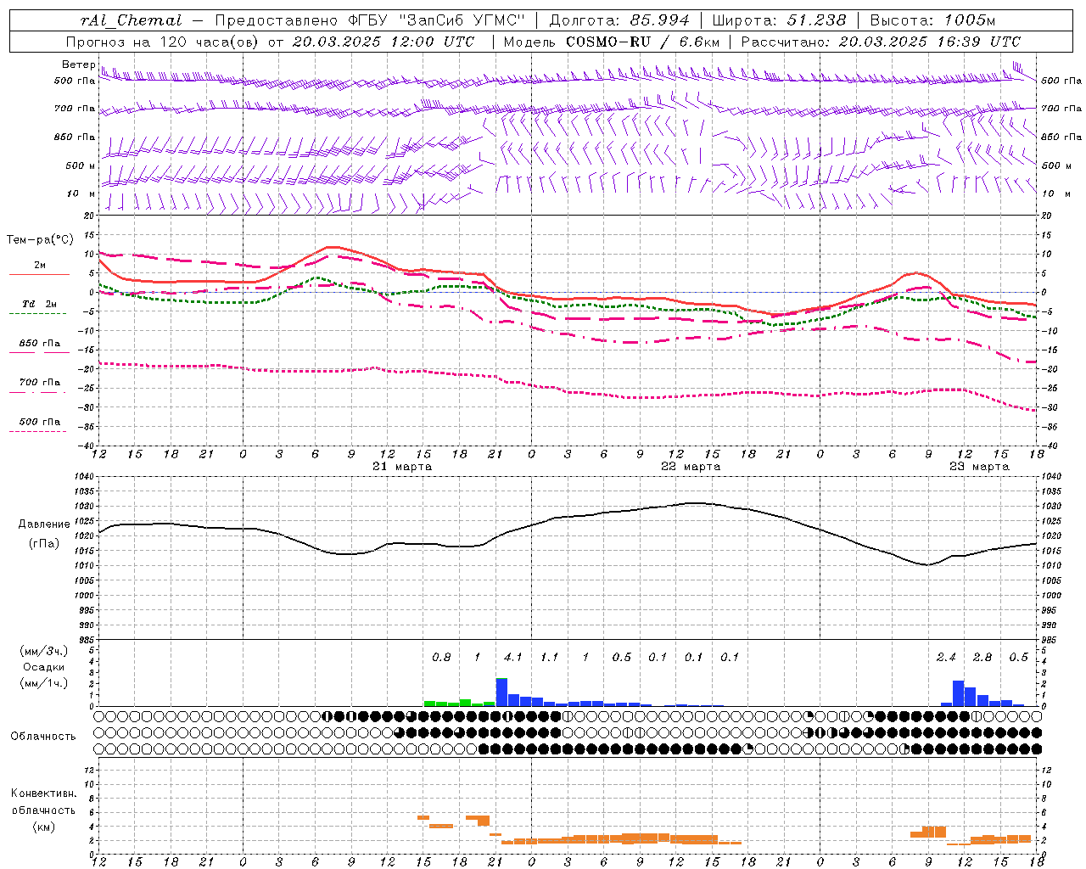Click the "Осадки" precipitation label
The height and width of the screenshot is (869, 1086).
tap(44, 667)
